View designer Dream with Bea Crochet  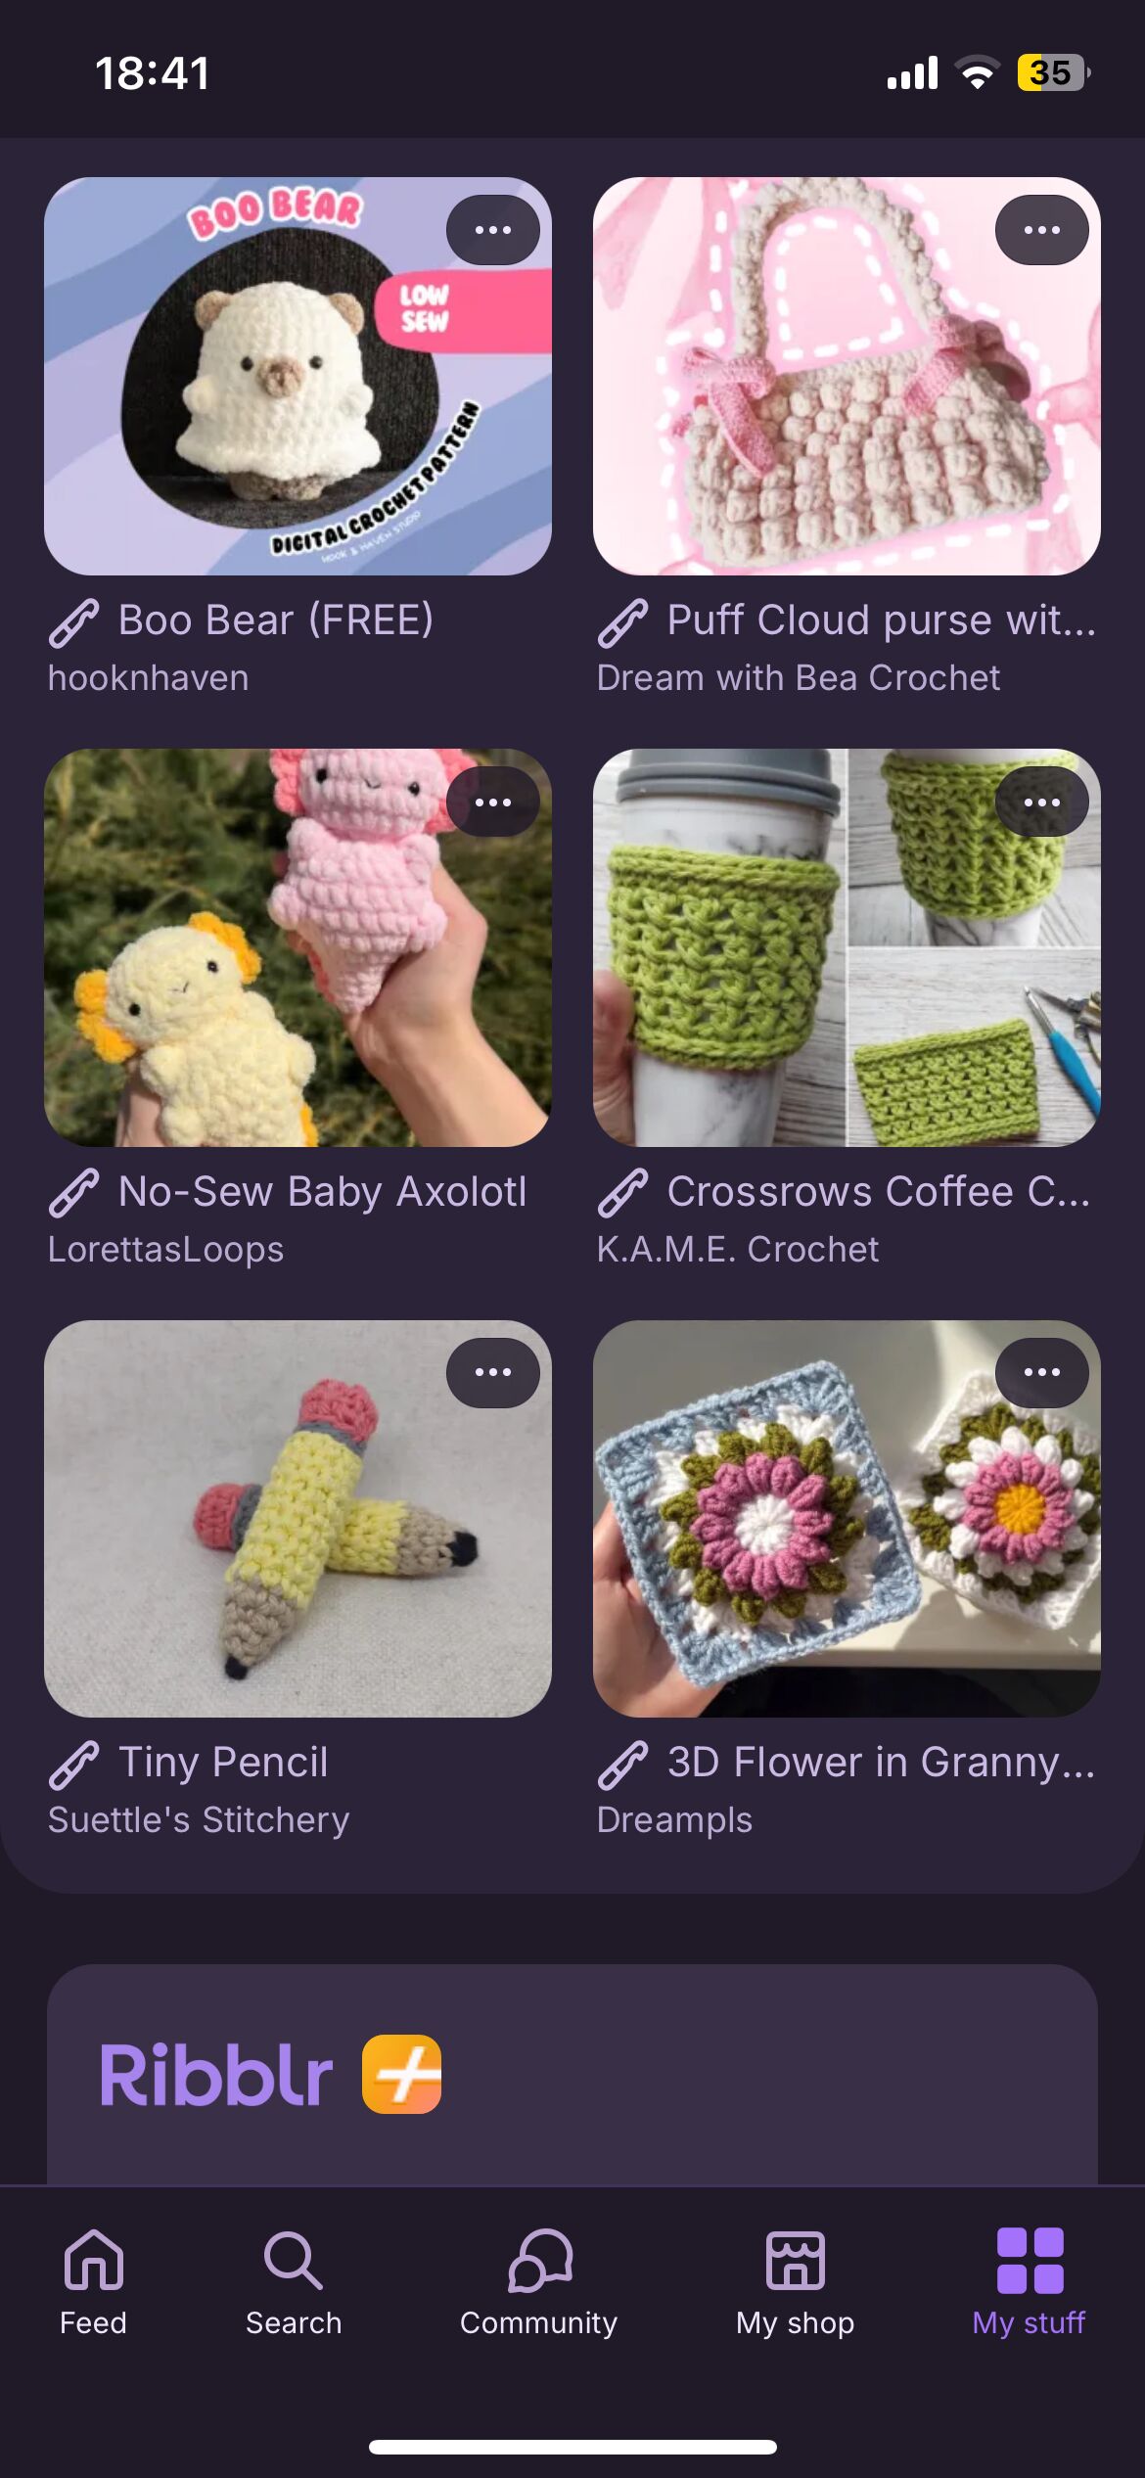tap(799, 677)
